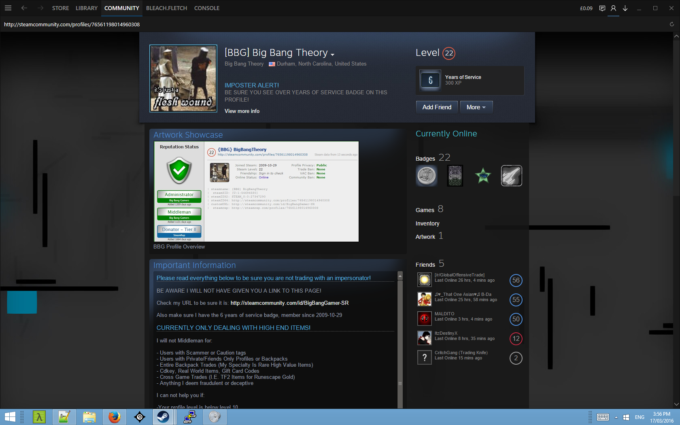Open the silver rocket badge
Image resolution: width=680 pixels, height=425 pixels.
point(512,176)
